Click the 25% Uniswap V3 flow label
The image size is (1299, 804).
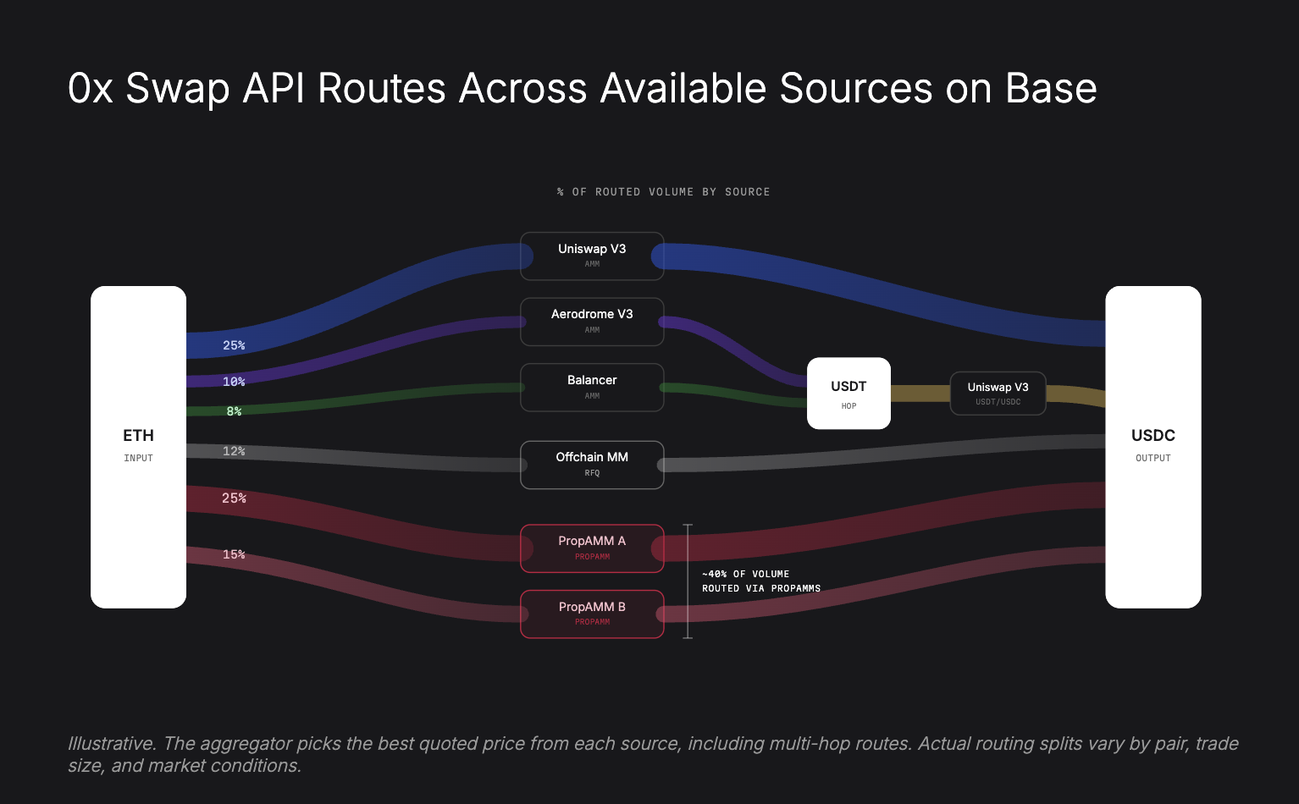(234, 344)
